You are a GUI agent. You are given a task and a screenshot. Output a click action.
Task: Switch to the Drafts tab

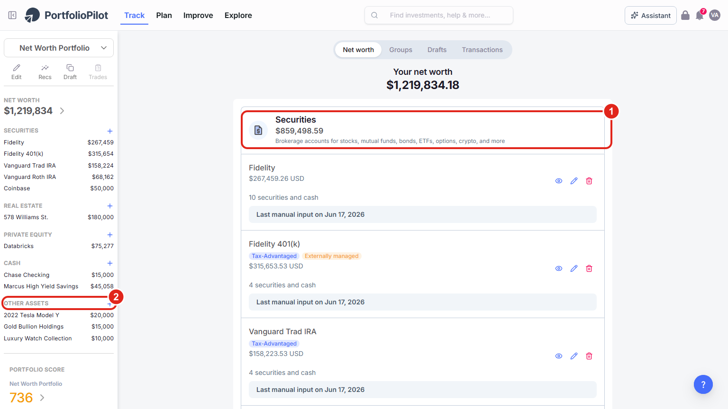click(x=437, y=50)
